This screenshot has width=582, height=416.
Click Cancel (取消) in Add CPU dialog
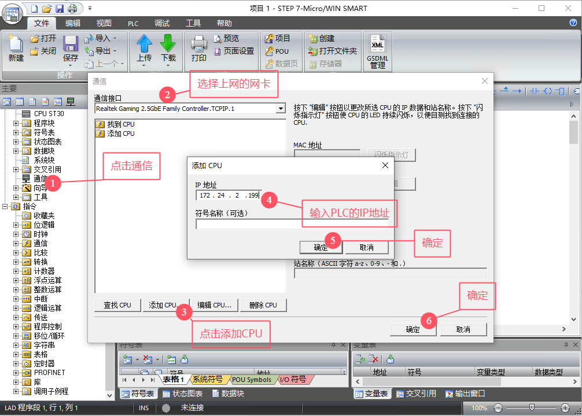[x=366, y=247]
